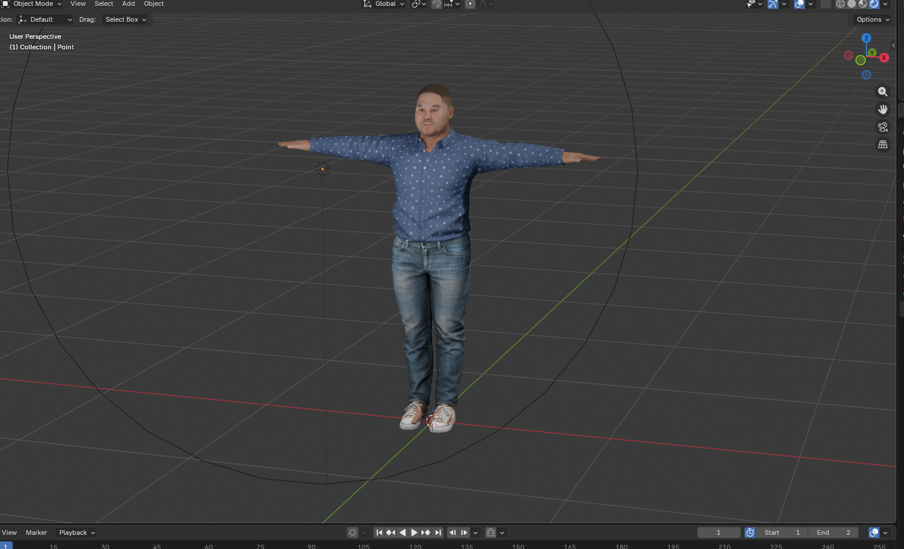Click the pivot point icon

(416, 4)
